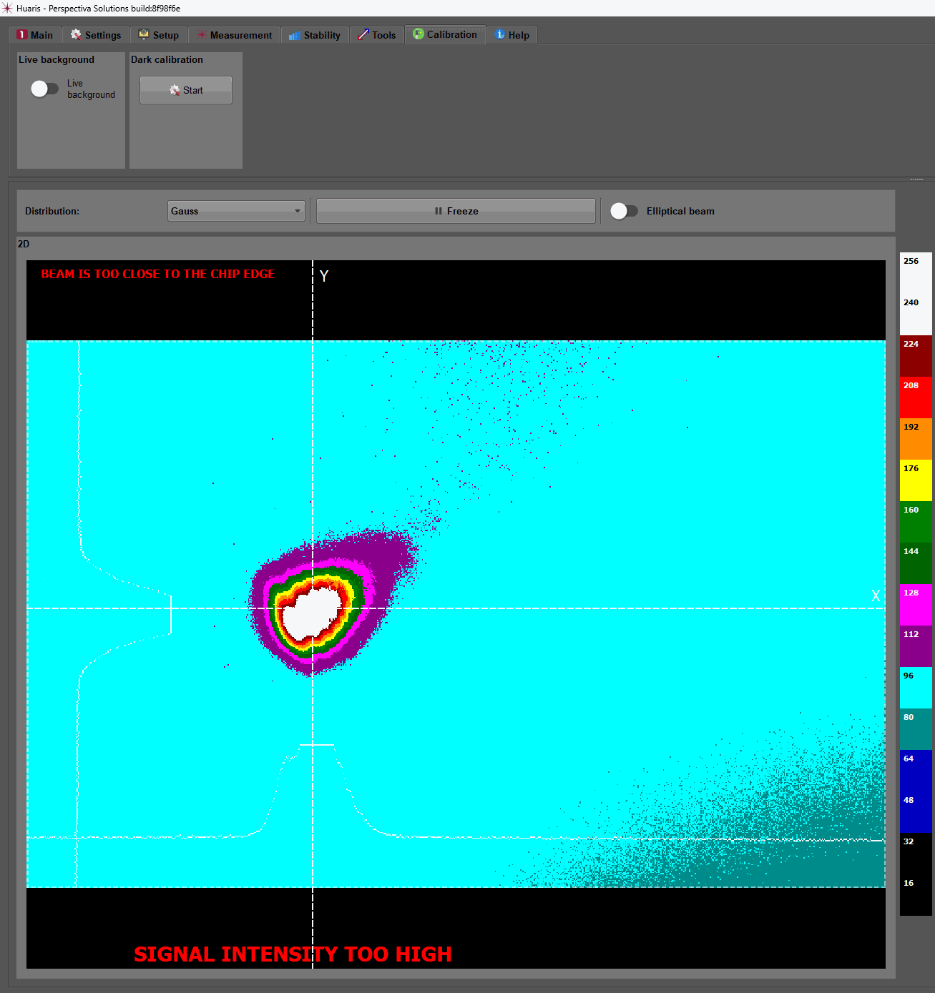
Task: Collapse the 2D panel header
Action: pyautogui.click(x=23, y=244)
